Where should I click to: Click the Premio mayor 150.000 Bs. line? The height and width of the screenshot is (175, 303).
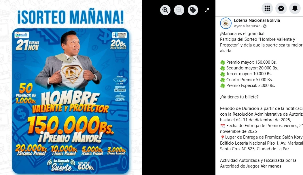(248, 62)
